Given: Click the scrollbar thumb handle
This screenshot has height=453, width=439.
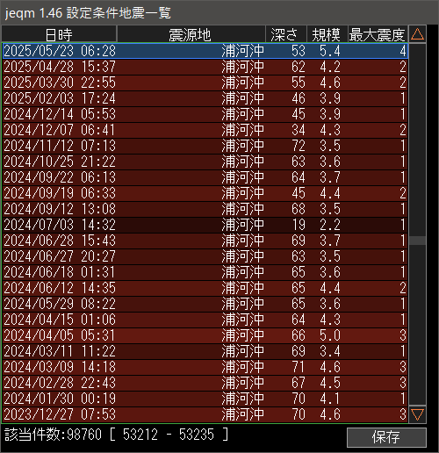Looking at the screenshot, I should point(417,241).
